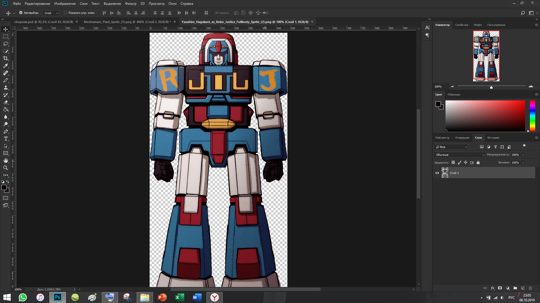
Task: Select the Eraser tool
Action: point(6,102)
